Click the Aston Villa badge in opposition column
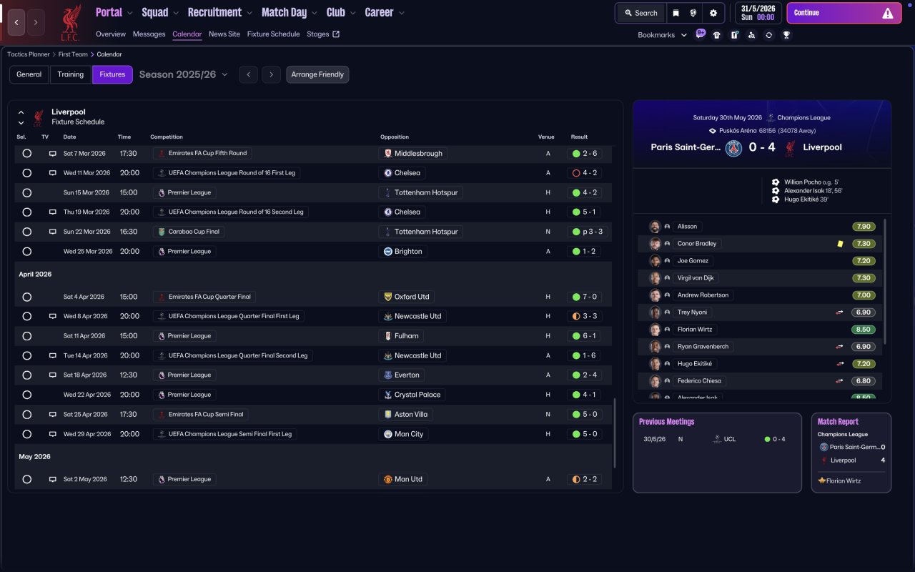 (388, 415)
